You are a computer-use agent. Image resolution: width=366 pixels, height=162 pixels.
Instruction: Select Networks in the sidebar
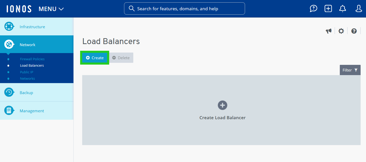(x=27, y=78)
